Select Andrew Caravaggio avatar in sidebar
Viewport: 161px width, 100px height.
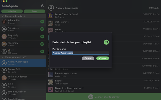(x=4, y=63)
